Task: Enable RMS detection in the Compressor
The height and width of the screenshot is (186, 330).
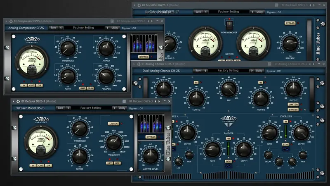Action: 83,88
